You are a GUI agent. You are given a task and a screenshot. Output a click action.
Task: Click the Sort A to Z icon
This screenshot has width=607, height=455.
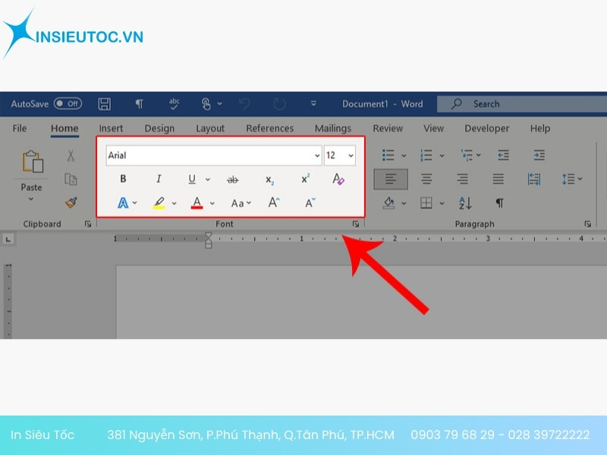pyautogui.click(x=465, y=202)
